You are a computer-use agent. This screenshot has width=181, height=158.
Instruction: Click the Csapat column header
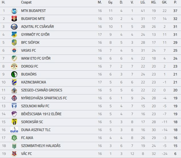(x=26, y=2)
